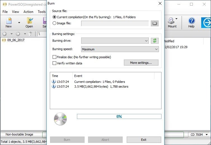
Task: Click the Image file path field
Action: (x=115, y=23)
